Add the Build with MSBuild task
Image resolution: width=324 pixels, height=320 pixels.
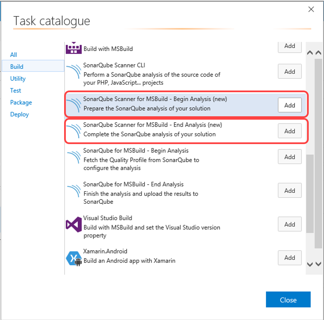(x=290, y=46)
